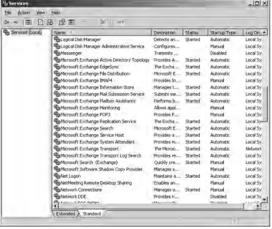Image resolution: width=272 pixels, height=229 pixels.
Task: Click the vertical scrollbar up arrow
Action: click(x=264, y=33)
